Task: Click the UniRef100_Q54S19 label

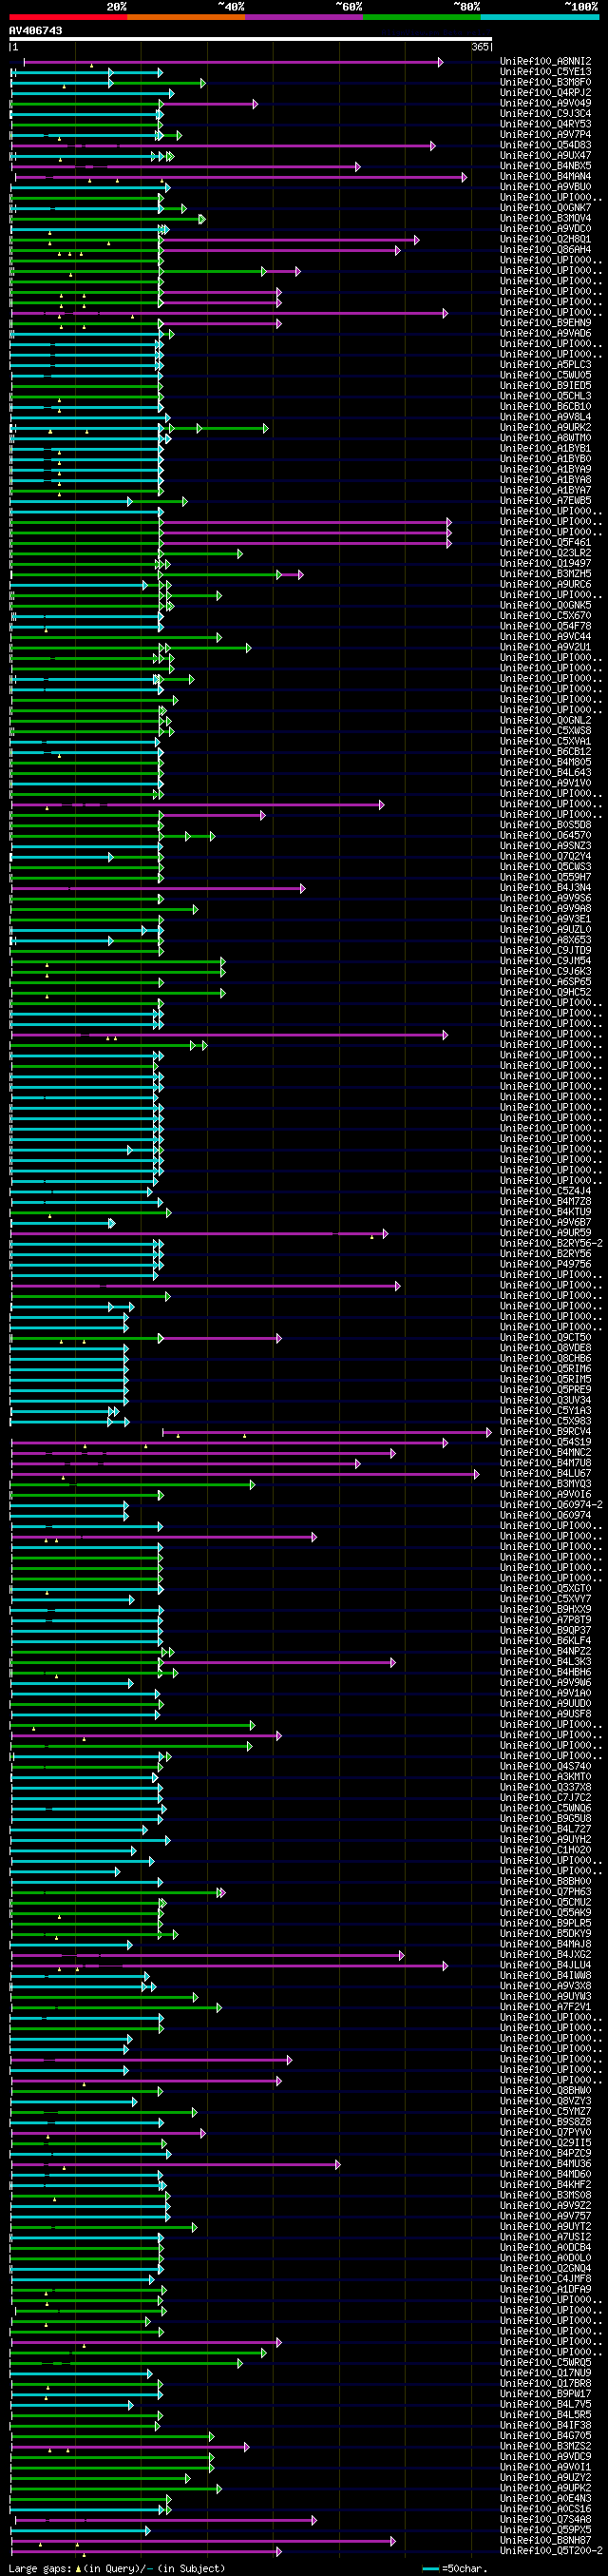Action: pyautogui.click(x=545, y=1442)
